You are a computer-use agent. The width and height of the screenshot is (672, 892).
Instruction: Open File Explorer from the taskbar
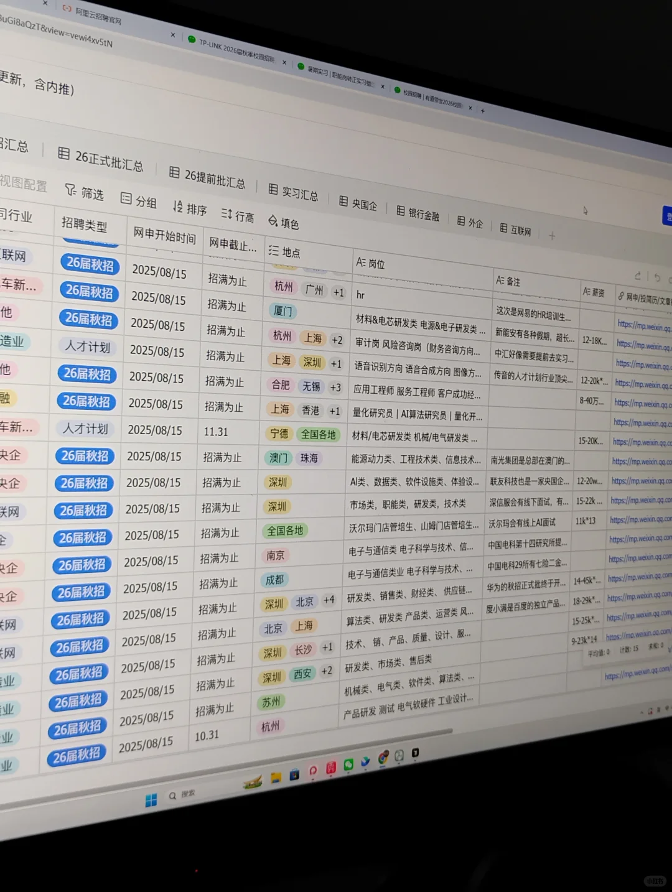[276, 777]
